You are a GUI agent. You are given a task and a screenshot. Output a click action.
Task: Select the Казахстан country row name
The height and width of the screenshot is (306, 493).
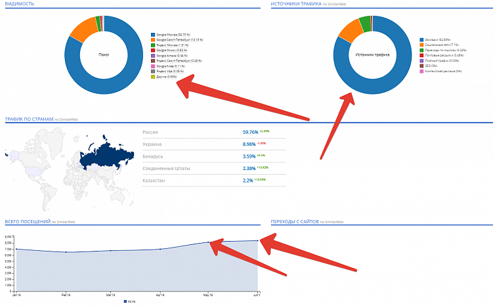[154, 181]
